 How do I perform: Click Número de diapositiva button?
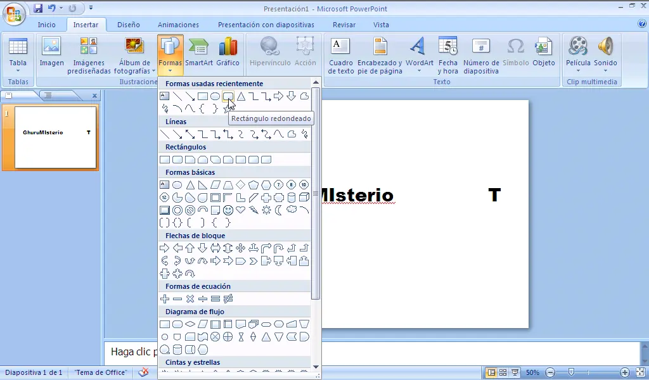point(481,56)
